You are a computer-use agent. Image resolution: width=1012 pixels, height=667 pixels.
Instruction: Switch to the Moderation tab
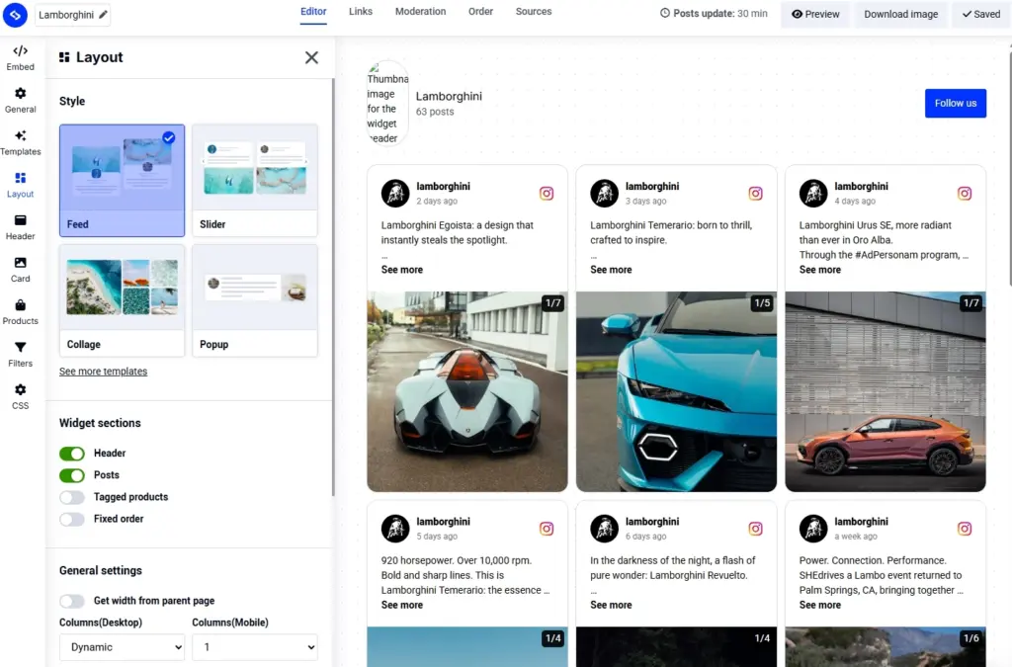pos(420,12)
